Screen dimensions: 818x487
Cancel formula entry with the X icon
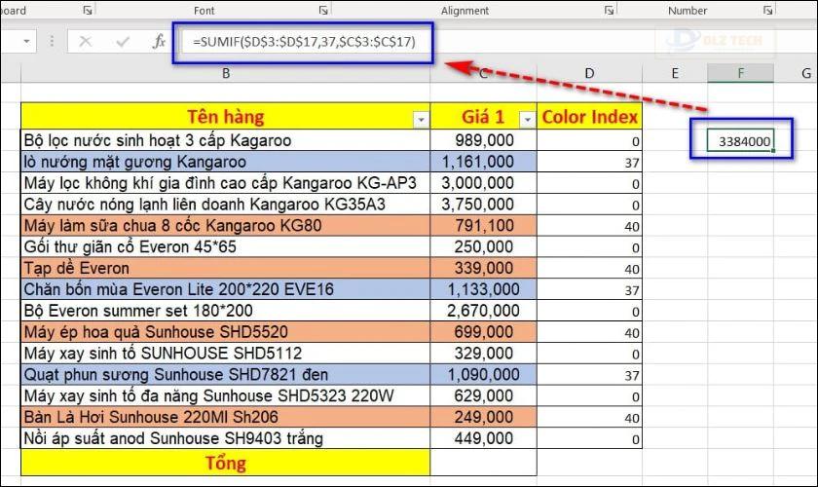(x=86, y=41)
